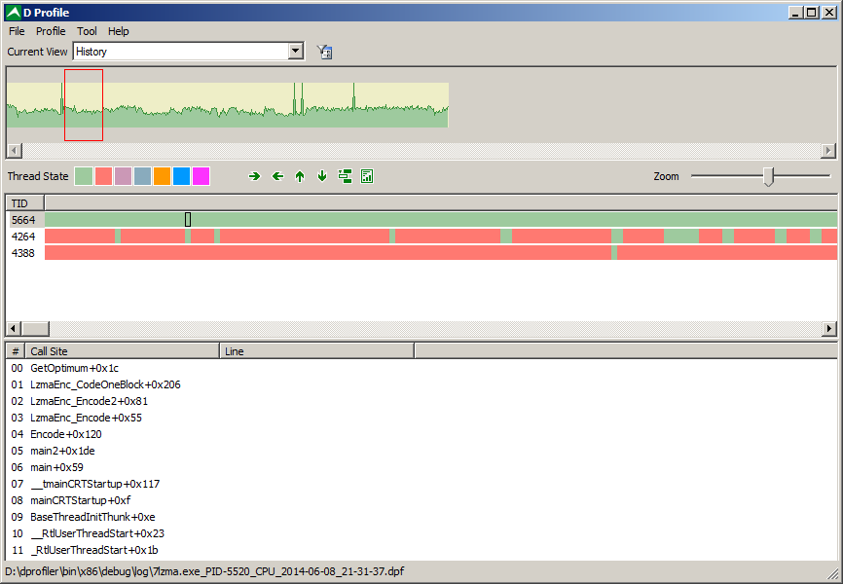Click timeline scrollbar right arrow
Viewport: 843px width, 584px height.
pyautogui.click(x=828, y=329)
